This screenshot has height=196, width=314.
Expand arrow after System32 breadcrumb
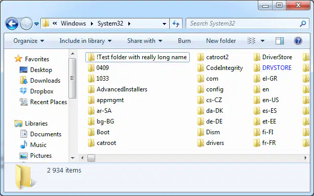(129, 23)
